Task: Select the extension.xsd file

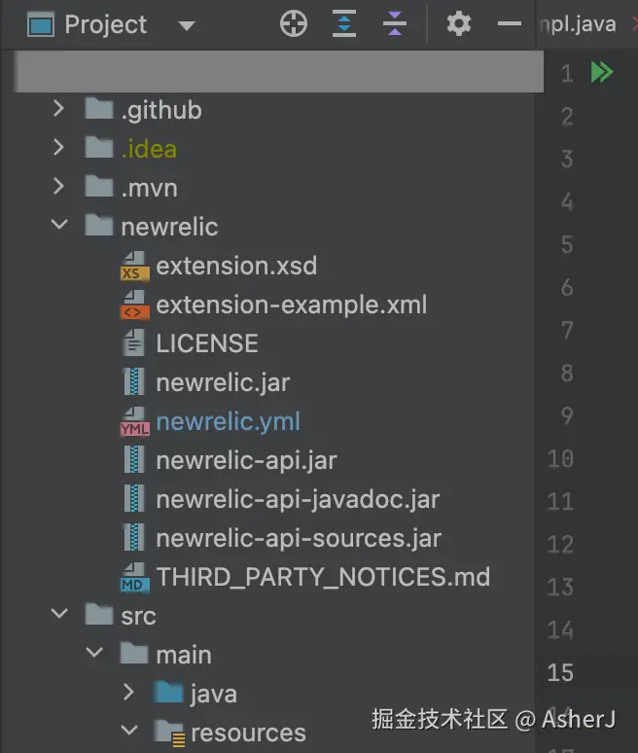Action: click(x=236, y=266)
